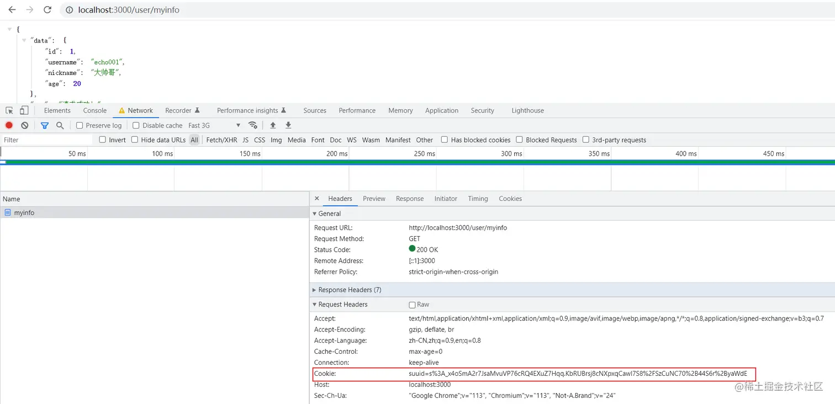Click the "echo001" username value
The height and width of the screenshot is (404, 835).
tap(108, 62)
